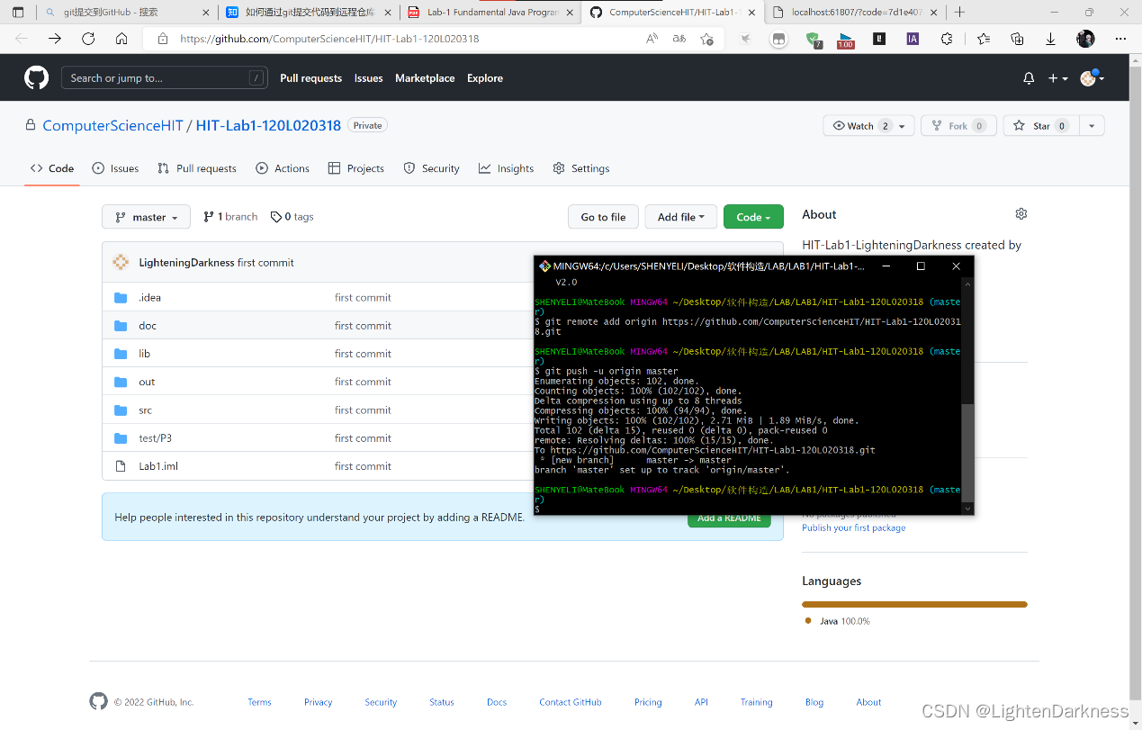Image resolution: width=1142 pixels, height=730 pixels.
Task: Open the collections icon in browser toolbar
Action: click(x=1017, y=39)
